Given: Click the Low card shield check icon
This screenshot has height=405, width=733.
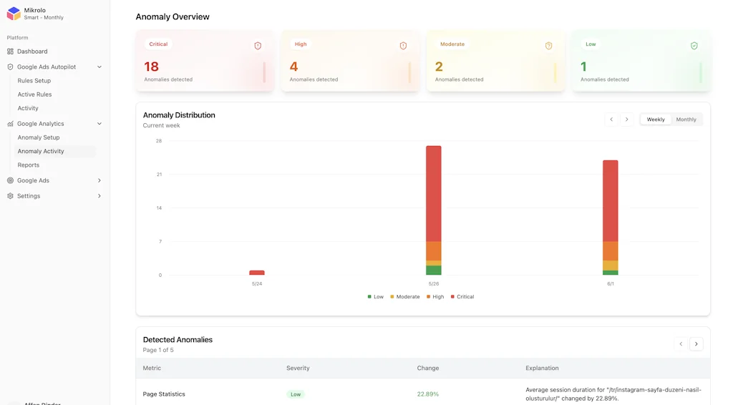Looking at the screenshot, I should pos(694,46).
